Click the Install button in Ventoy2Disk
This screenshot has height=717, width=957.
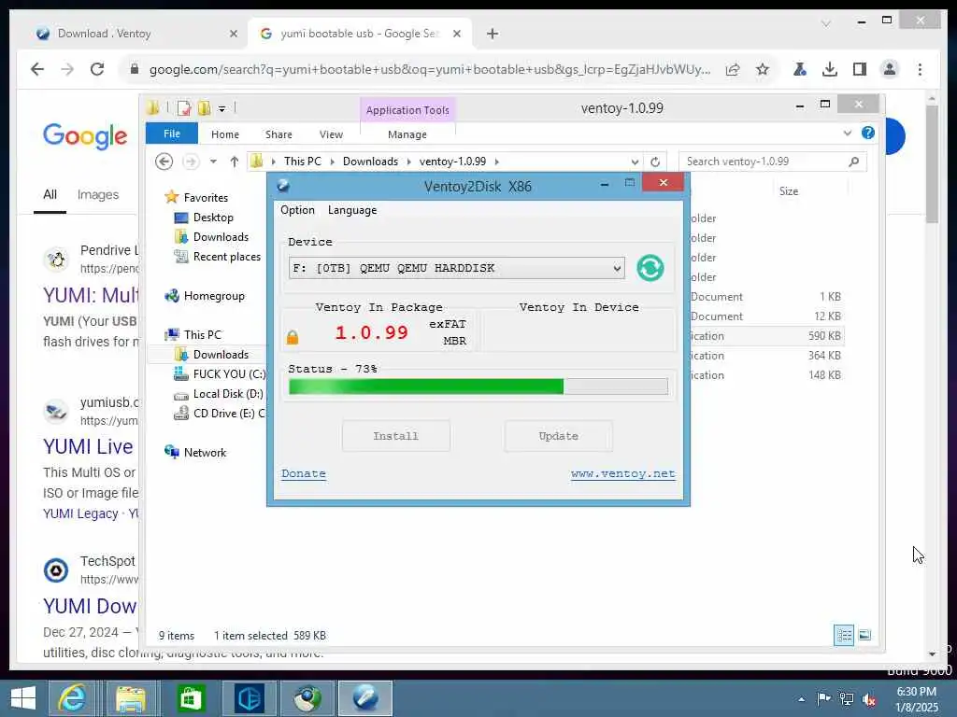pos(396,436)
